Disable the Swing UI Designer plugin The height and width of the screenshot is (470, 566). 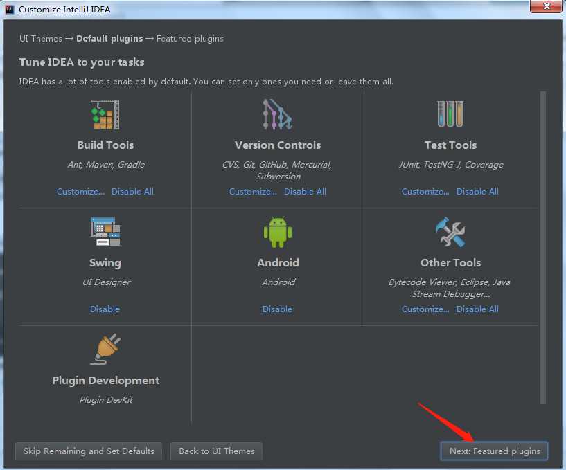[x=105, y=309]
